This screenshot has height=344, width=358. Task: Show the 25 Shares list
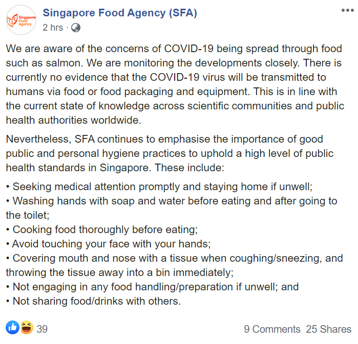click(x=329, y=329)
